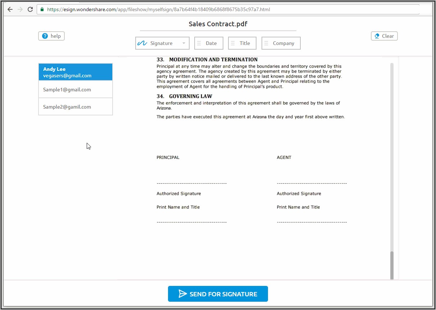This screenshot has height=310, width=436.
Task: Select signer Andy Lee in the recipient list
Action: [x=76, y=72]
